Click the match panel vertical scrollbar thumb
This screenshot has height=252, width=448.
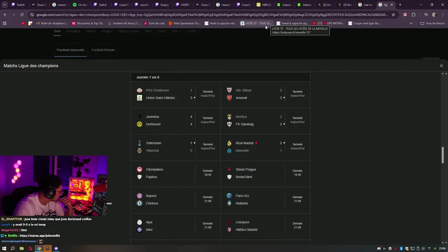tap(443, 155)
